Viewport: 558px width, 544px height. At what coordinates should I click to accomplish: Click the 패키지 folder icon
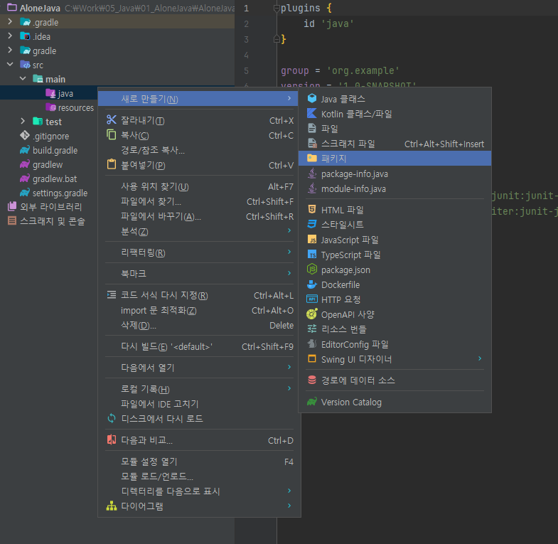tap(312, 158)
